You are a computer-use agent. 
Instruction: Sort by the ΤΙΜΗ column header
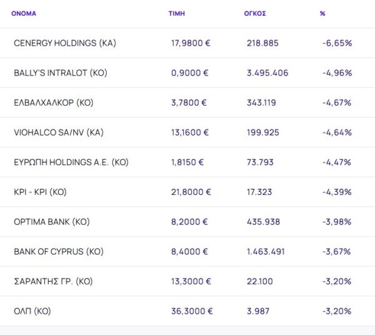tap(177, 12)
